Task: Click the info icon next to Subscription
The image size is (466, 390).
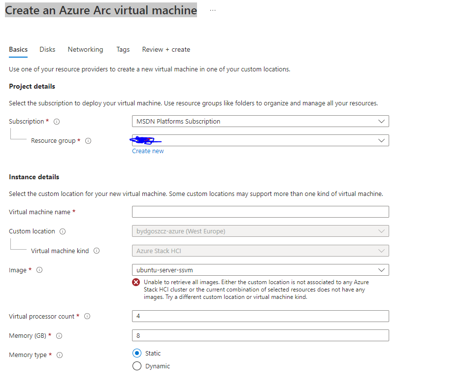Action: pos(57,121)
